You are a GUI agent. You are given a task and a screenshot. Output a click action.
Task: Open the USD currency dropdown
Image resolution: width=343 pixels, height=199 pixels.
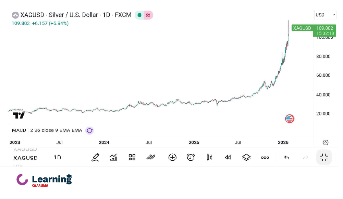coord(325,15)
